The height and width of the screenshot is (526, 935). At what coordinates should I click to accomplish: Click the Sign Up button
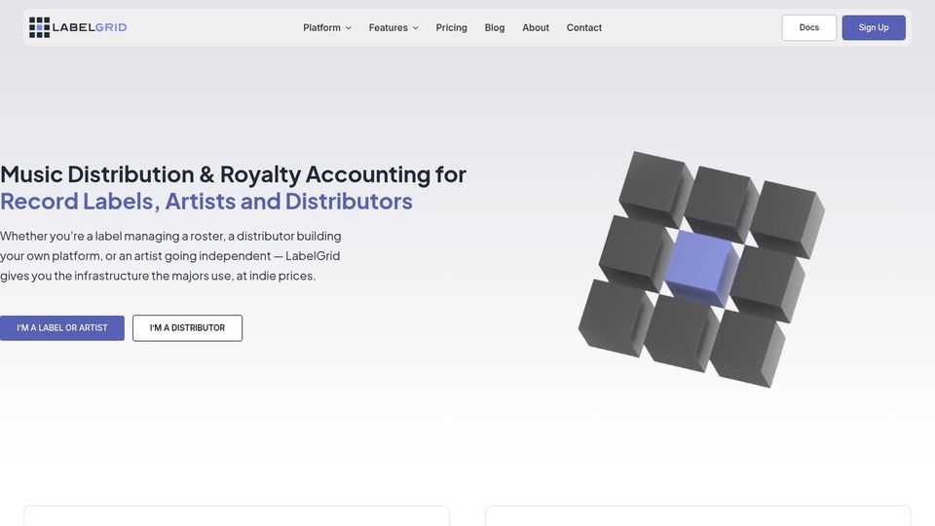pyautogui.click(x=874, y=27)
